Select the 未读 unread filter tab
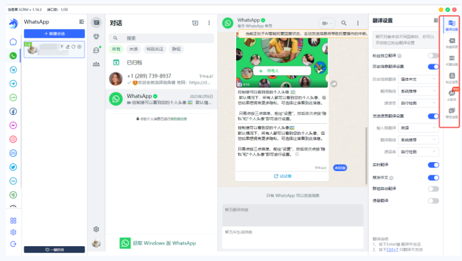The image size is (462, 261). (134, 49)
